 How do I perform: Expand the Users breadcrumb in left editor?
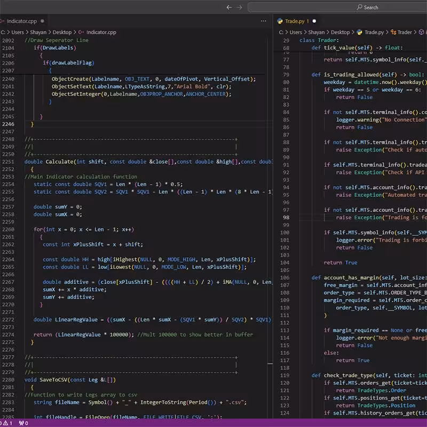point(18,32)
